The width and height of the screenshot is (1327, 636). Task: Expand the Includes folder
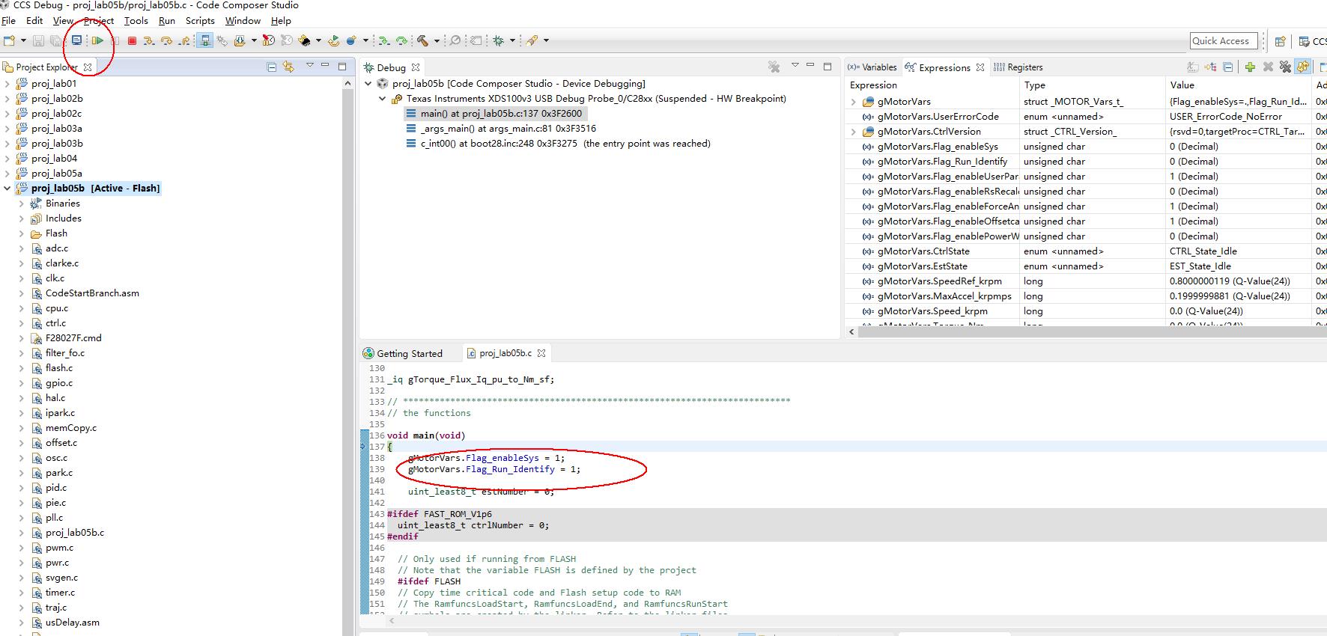click(x=21, y=218)
